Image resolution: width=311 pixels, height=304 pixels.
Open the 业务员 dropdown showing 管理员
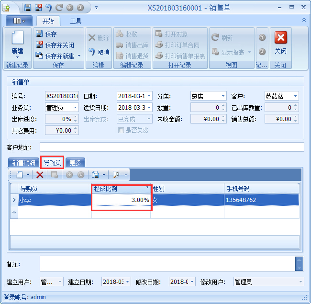pyautogui.click(x=75, y=108)
